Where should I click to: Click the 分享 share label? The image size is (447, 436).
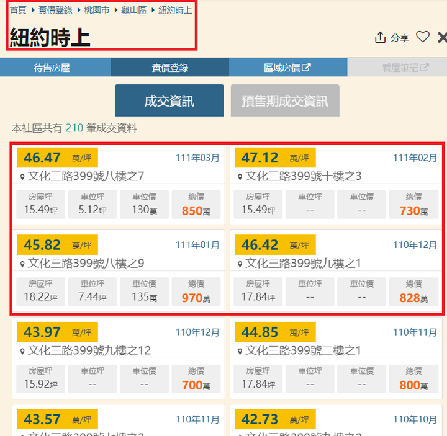click(400, 38)
